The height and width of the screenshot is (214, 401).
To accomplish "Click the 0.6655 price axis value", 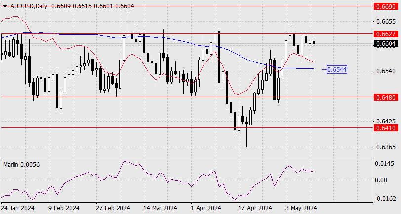I will 386,21.
